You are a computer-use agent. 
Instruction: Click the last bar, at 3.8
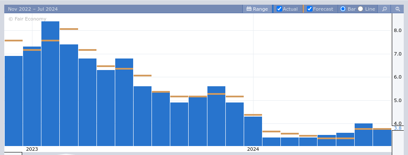point(382,137)
